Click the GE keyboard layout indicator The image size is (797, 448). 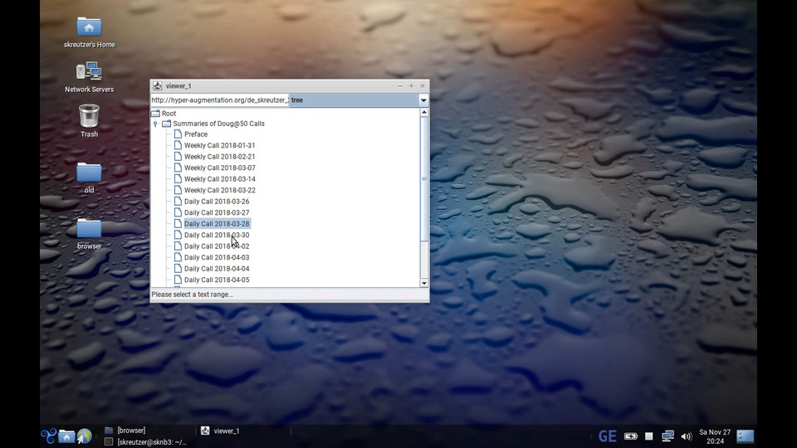pos(608,436)
